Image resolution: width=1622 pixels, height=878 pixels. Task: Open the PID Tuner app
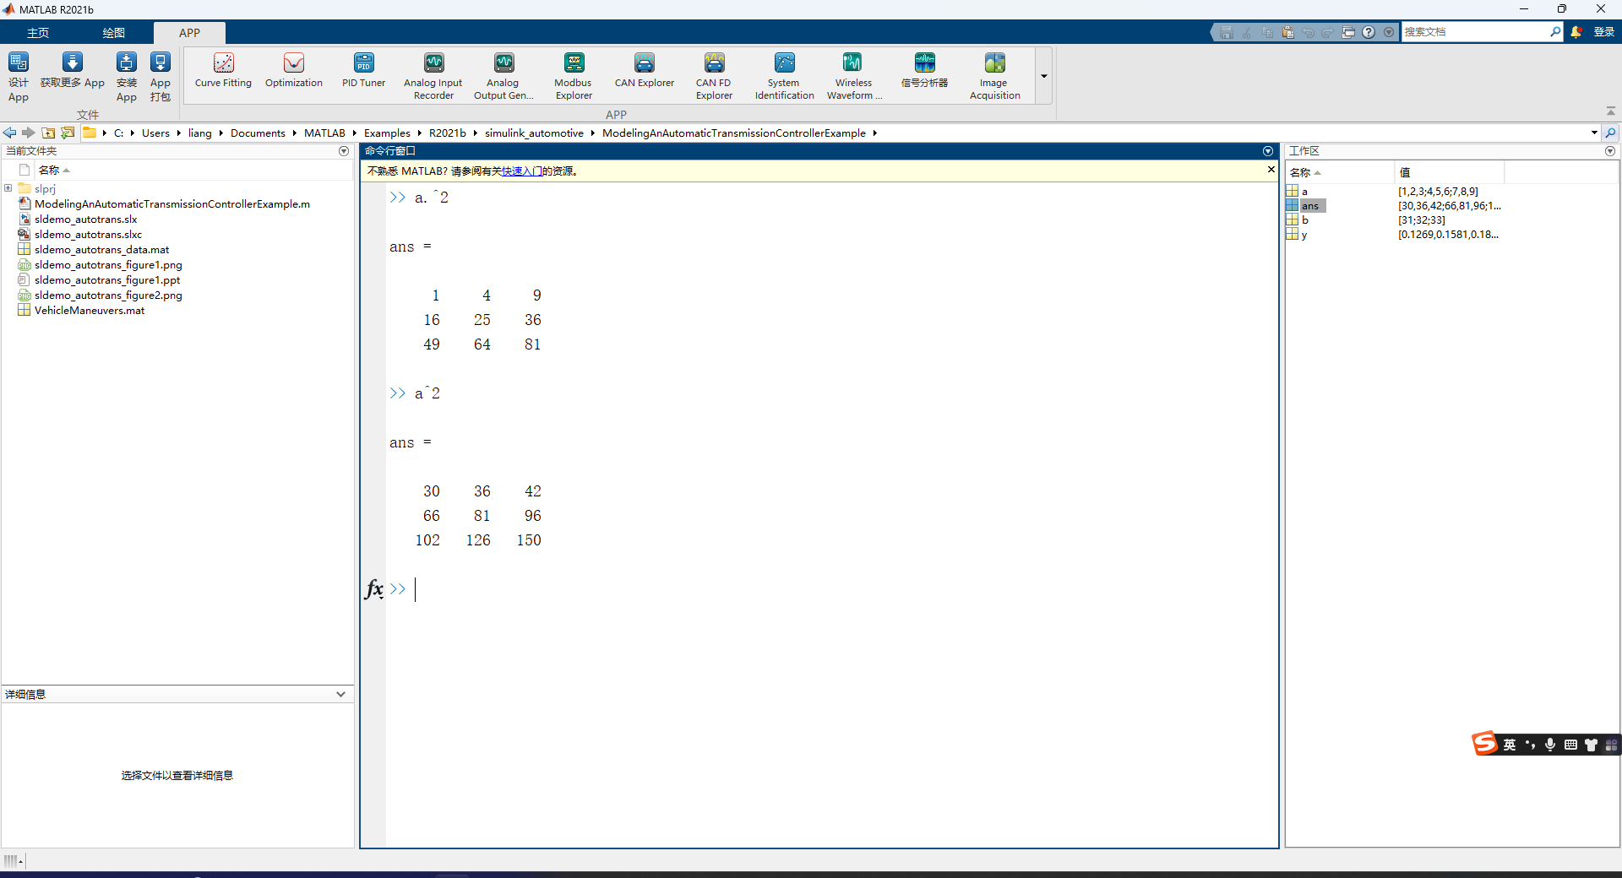coord(364,70)
